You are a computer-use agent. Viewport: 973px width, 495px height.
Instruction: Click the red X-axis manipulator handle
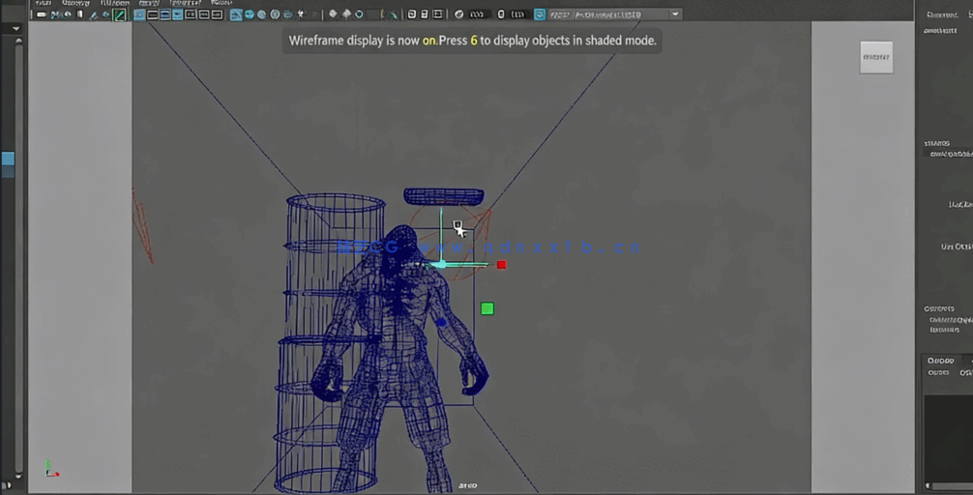click(x=501, y=265)
